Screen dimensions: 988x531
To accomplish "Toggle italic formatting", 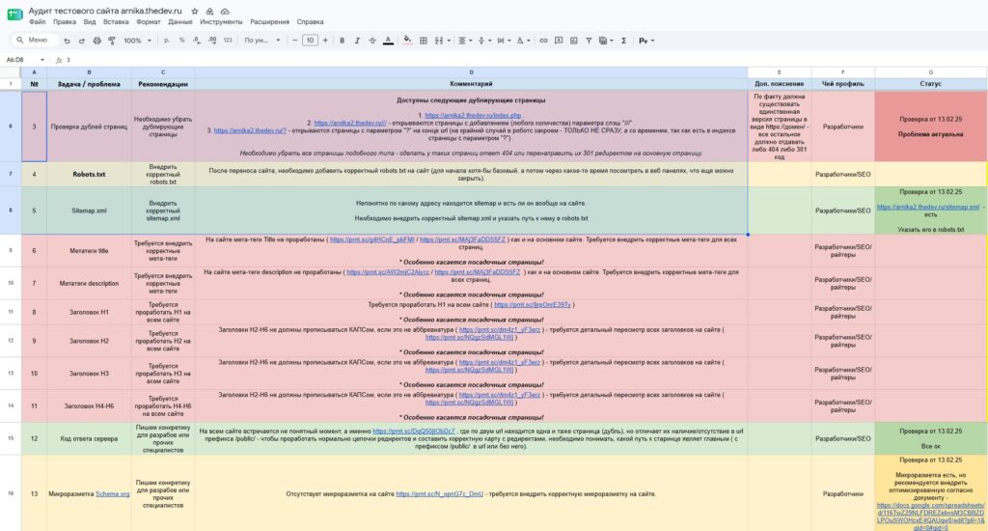I will (357, 41).
